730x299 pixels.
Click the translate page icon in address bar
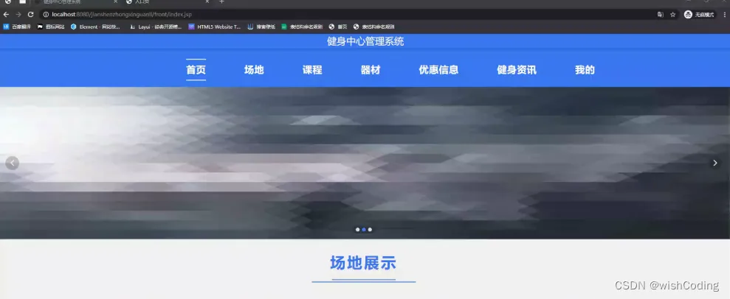click(660, 15)
